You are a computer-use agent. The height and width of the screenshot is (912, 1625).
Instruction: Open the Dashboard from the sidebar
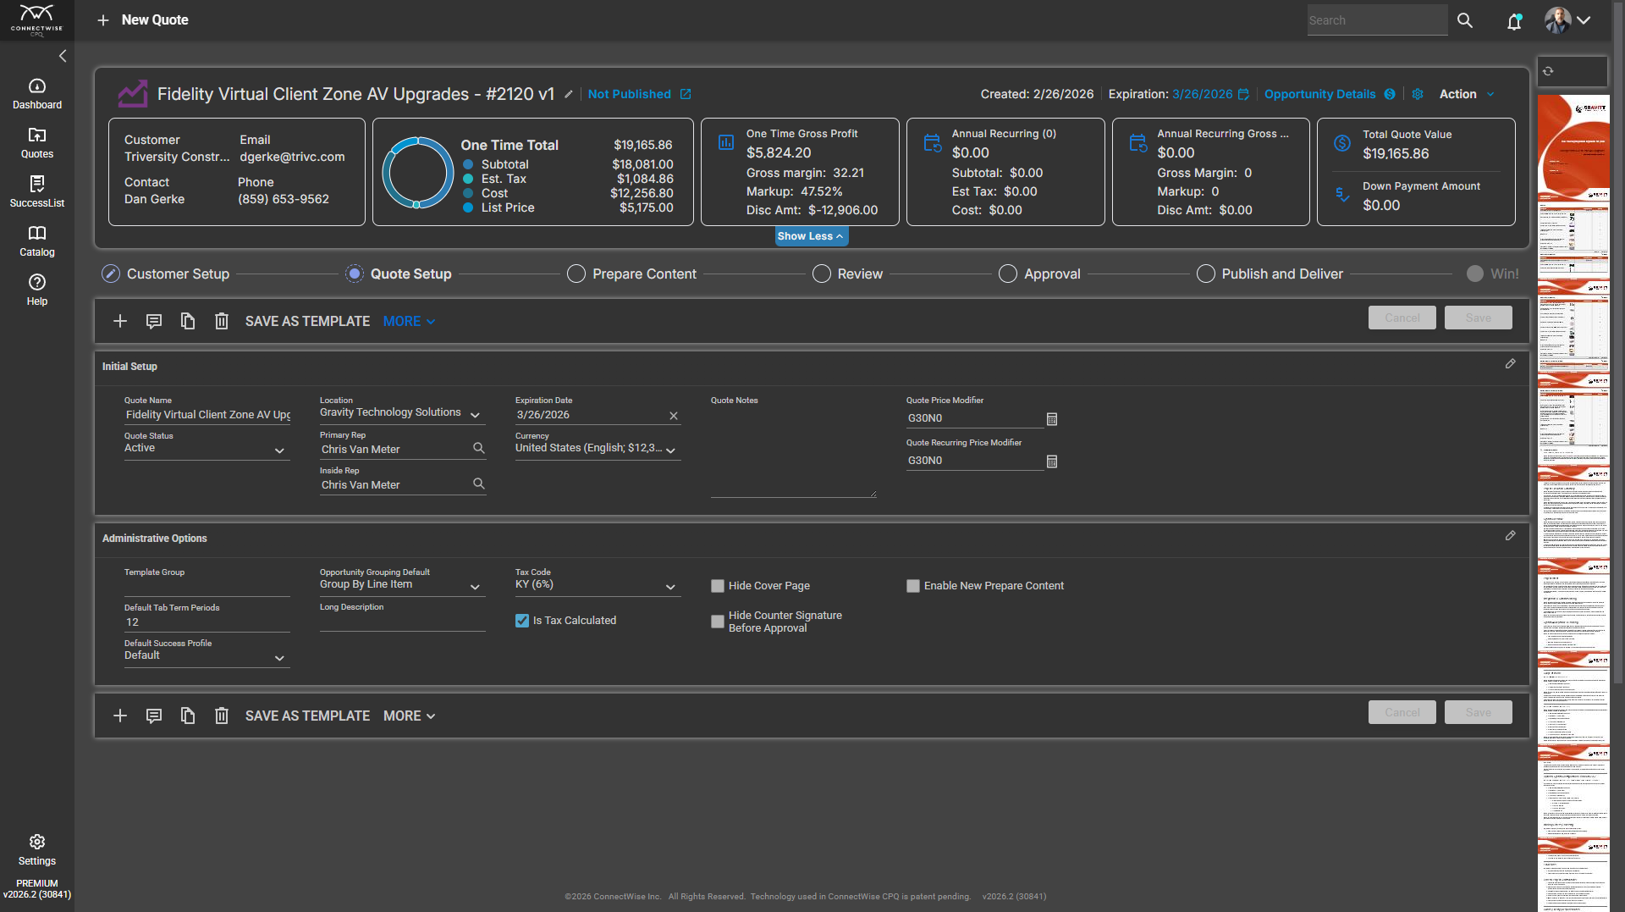tap(36, 93)
